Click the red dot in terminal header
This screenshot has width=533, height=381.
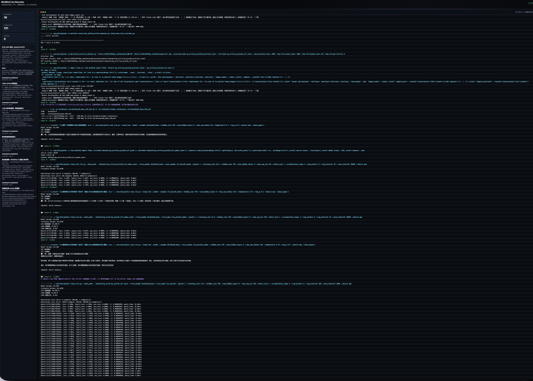(41, 12)
